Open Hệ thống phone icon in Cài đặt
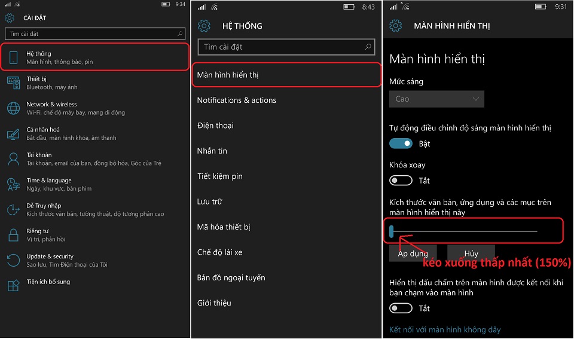This screenshot has width=574, height=339. coord(14,57)
